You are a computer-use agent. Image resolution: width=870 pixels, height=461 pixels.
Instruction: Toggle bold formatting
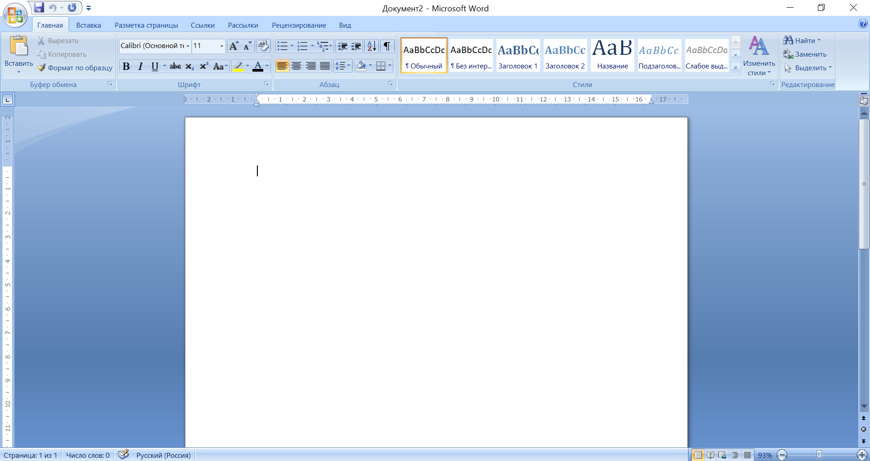(126, 66)
